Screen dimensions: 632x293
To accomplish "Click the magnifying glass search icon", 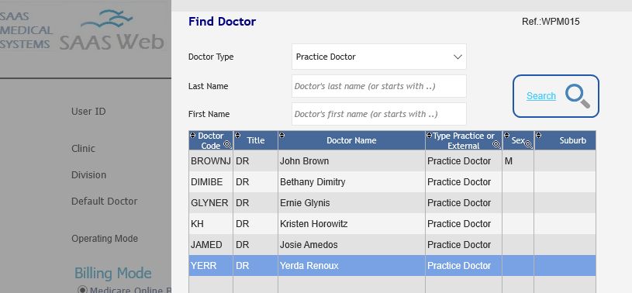I will pyautogui.click(x=577, y=96).
